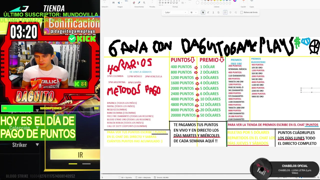The height and width of the screenshot is (180, 320).
Task: Choose the down arrow shape
Action: [160, 2]
